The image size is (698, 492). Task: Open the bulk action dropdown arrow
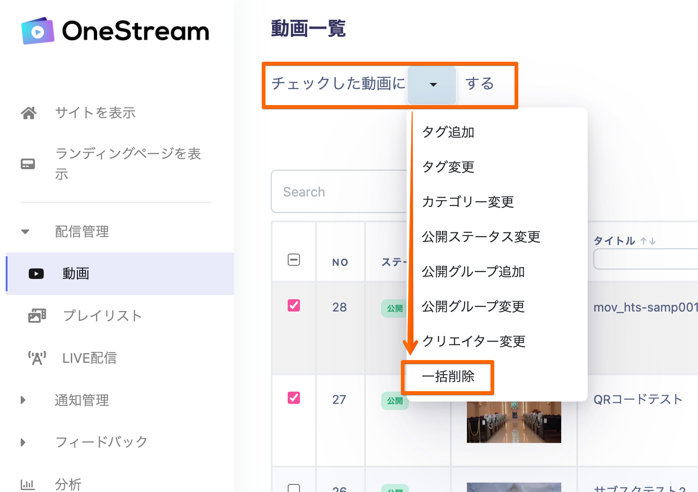click(x=432, y=85)
